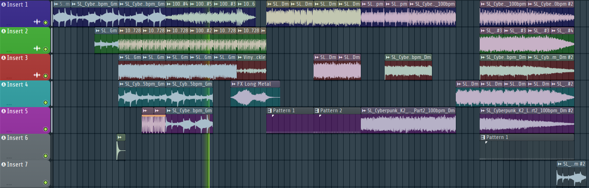Click the pattern icon on Pattern 2 clip
The width and height of the screenshot is (589, 188).
[317, 111]
